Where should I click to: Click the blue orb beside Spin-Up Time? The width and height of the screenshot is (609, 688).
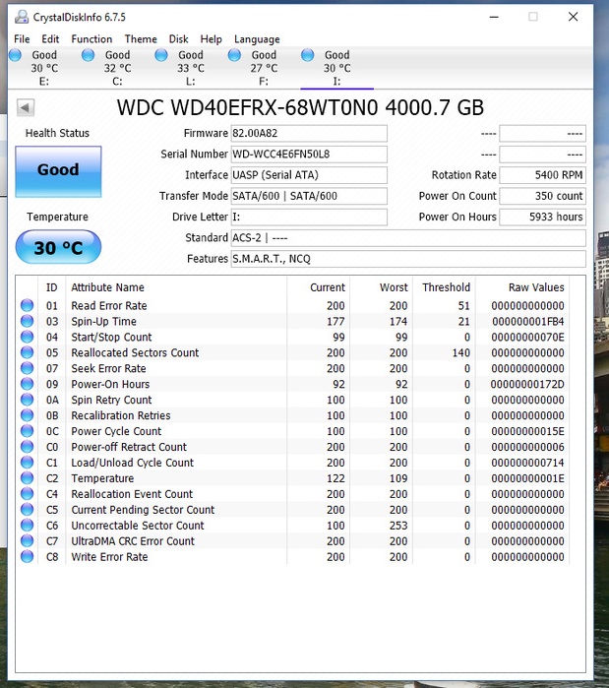click(28, 321)
